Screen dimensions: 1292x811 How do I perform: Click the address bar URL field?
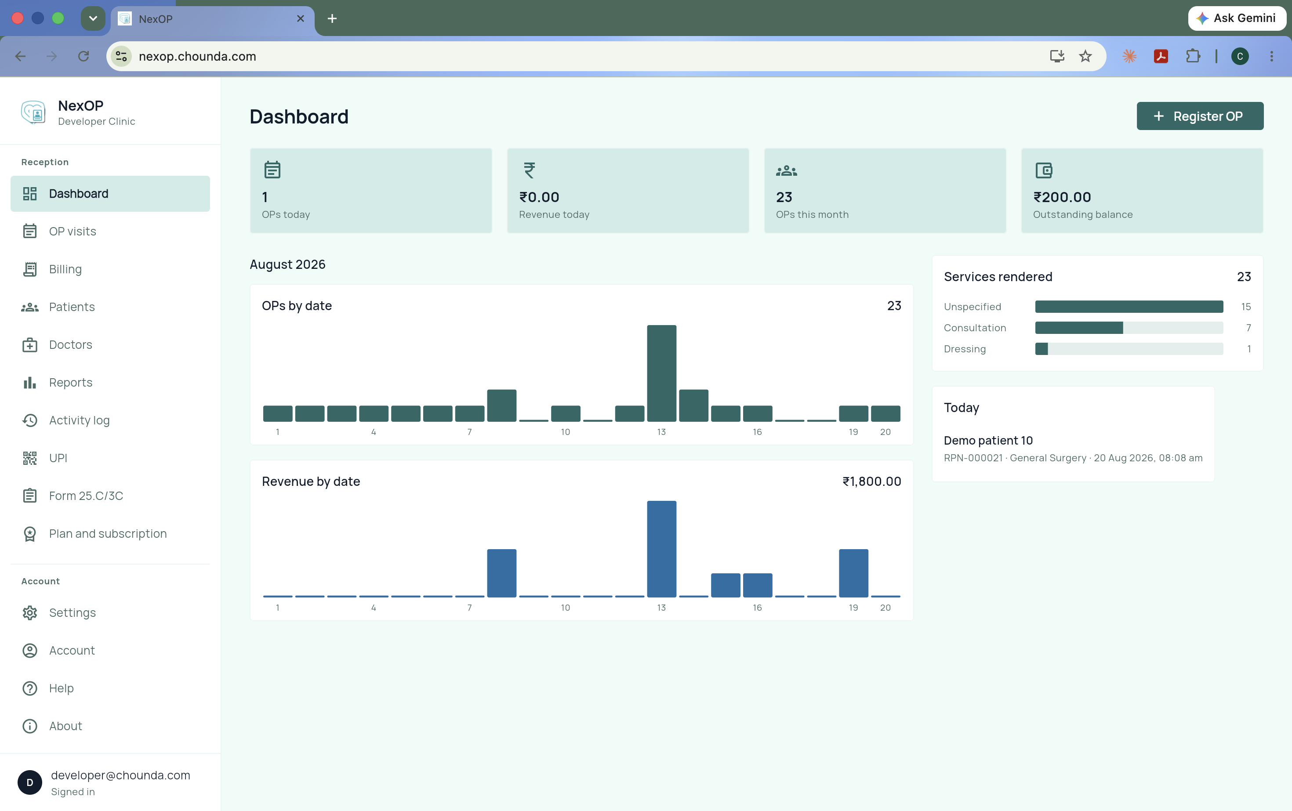(606, 56)
